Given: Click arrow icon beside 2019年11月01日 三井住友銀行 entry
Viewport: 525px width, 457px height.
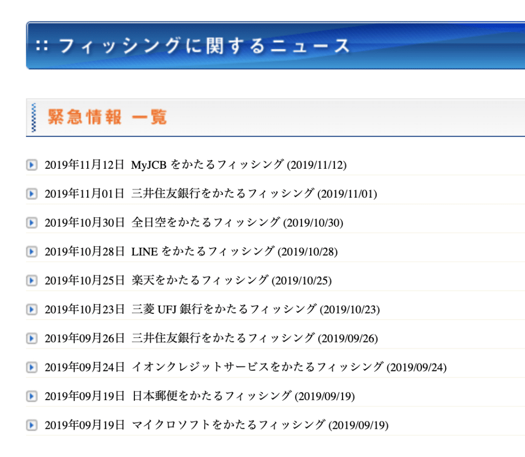Looking at the screenshot, I should point(32,194).
